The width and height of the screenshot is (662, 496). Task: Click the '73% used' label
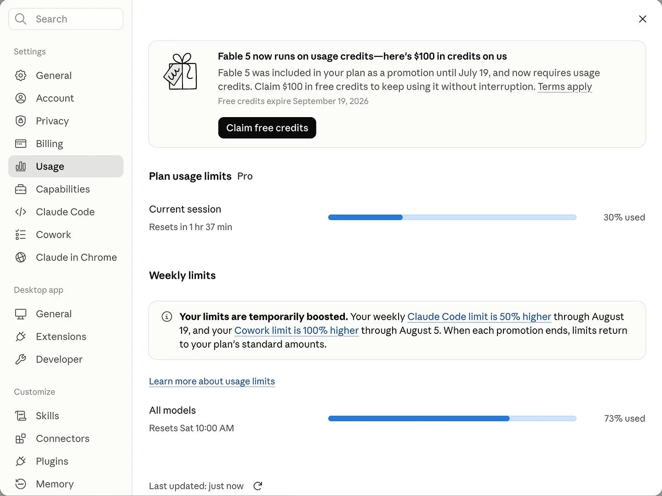pyautogui.click(x=625, y=418)
